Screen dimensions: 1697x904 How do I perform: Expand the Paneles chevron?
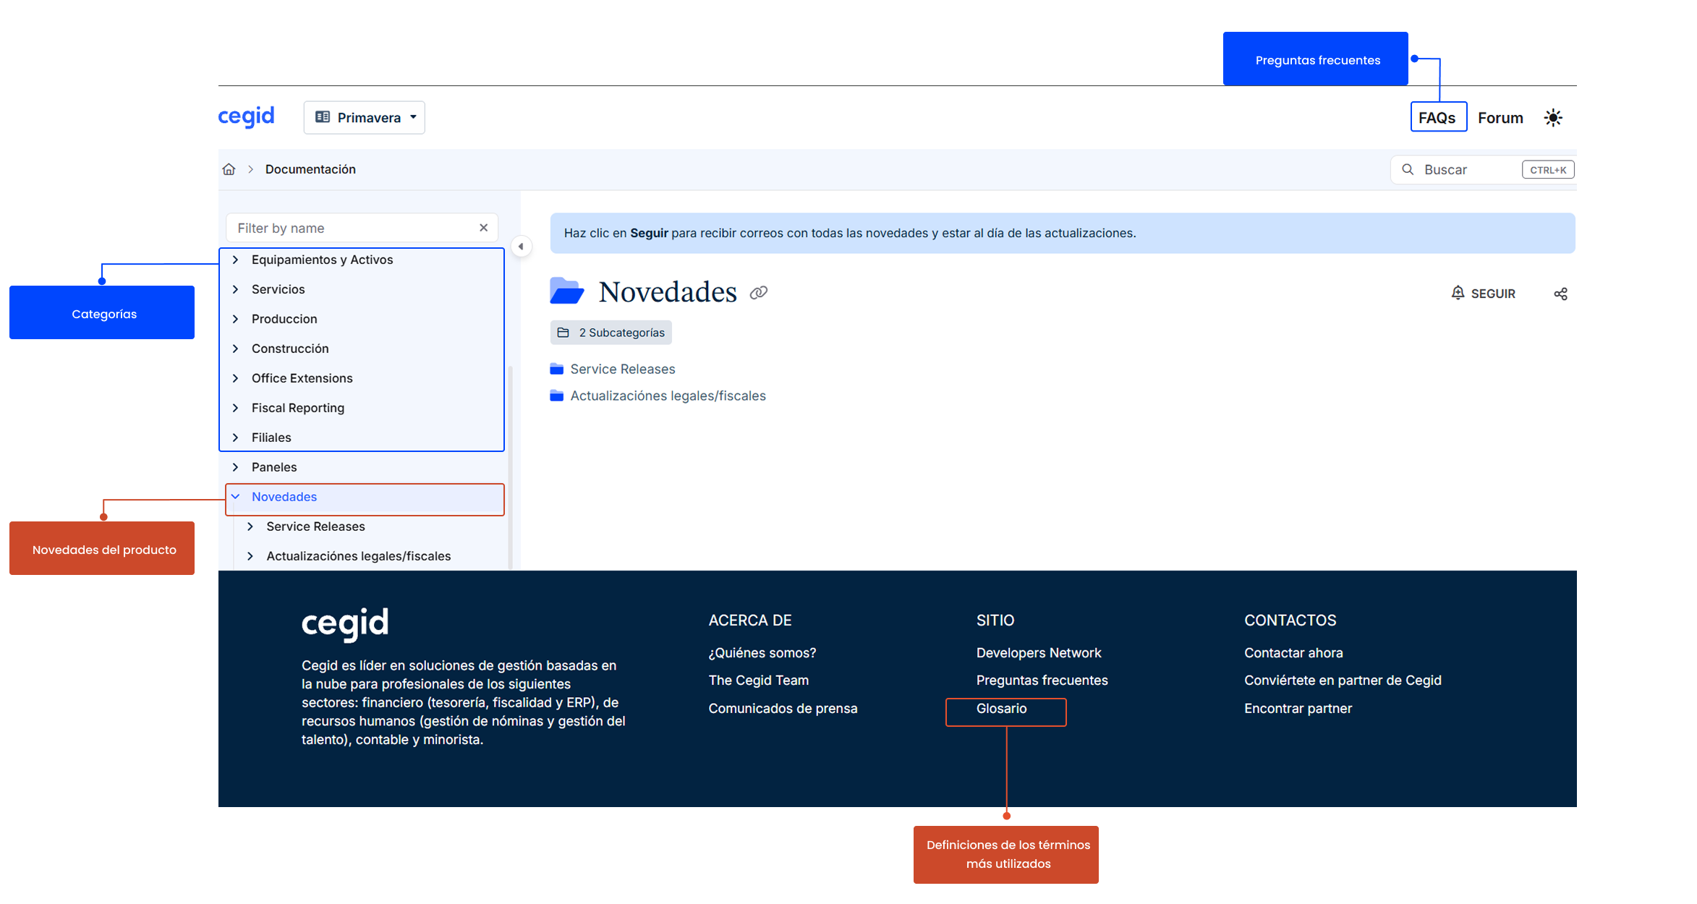(x=236, y=467)
